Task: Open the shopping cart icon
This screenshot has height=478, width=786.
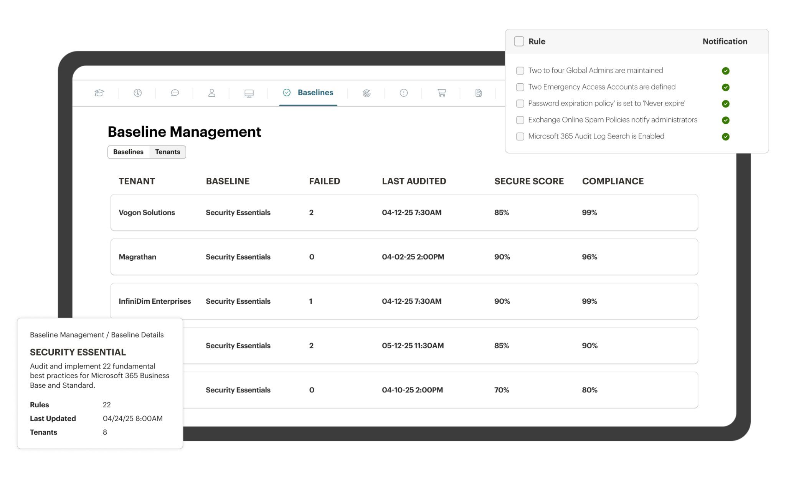Action: (x=441, y=93)
